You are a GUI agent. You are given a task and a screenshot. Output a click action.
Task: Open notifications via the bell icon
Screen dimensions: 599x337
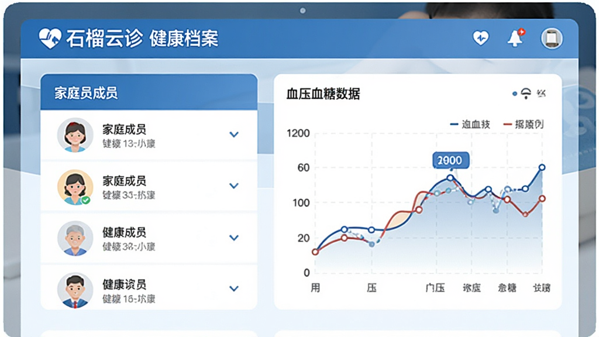tap(515, 38)
